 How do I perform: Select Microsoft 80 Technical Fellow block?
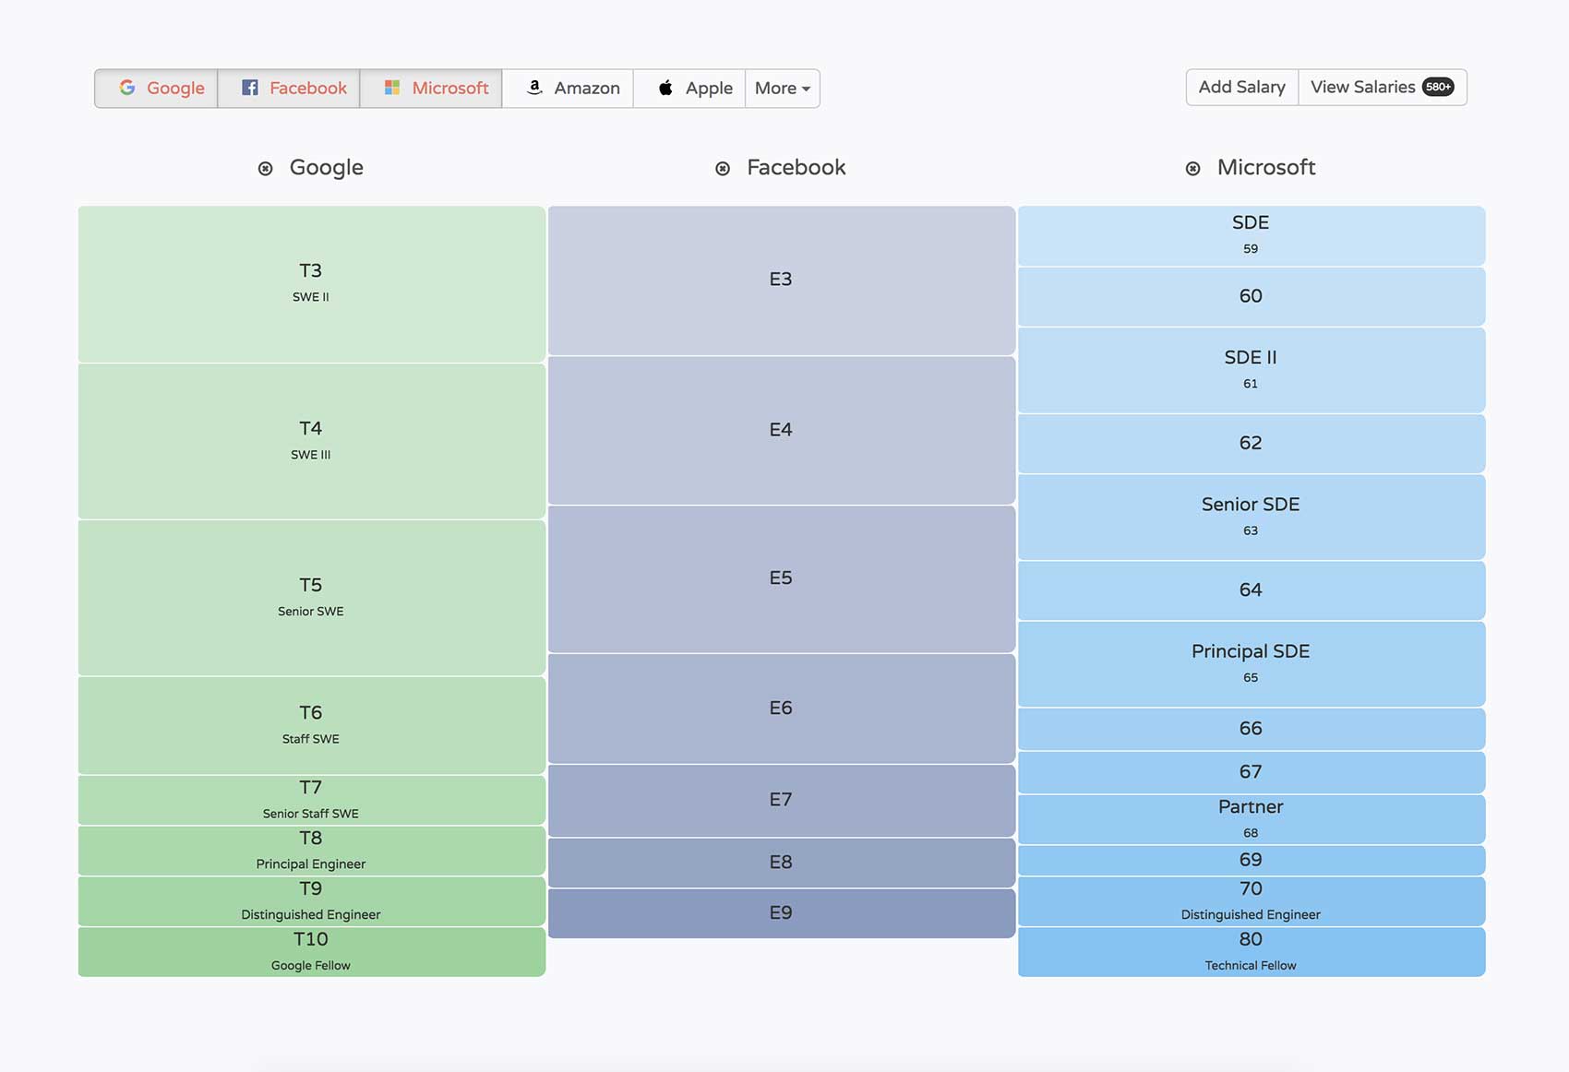(x=1252, y=952)
